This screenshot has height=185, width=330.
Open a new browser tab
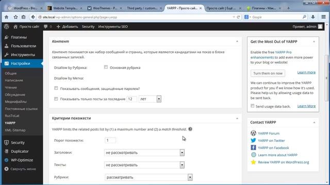pyautogui.click(x=288, y=8)
